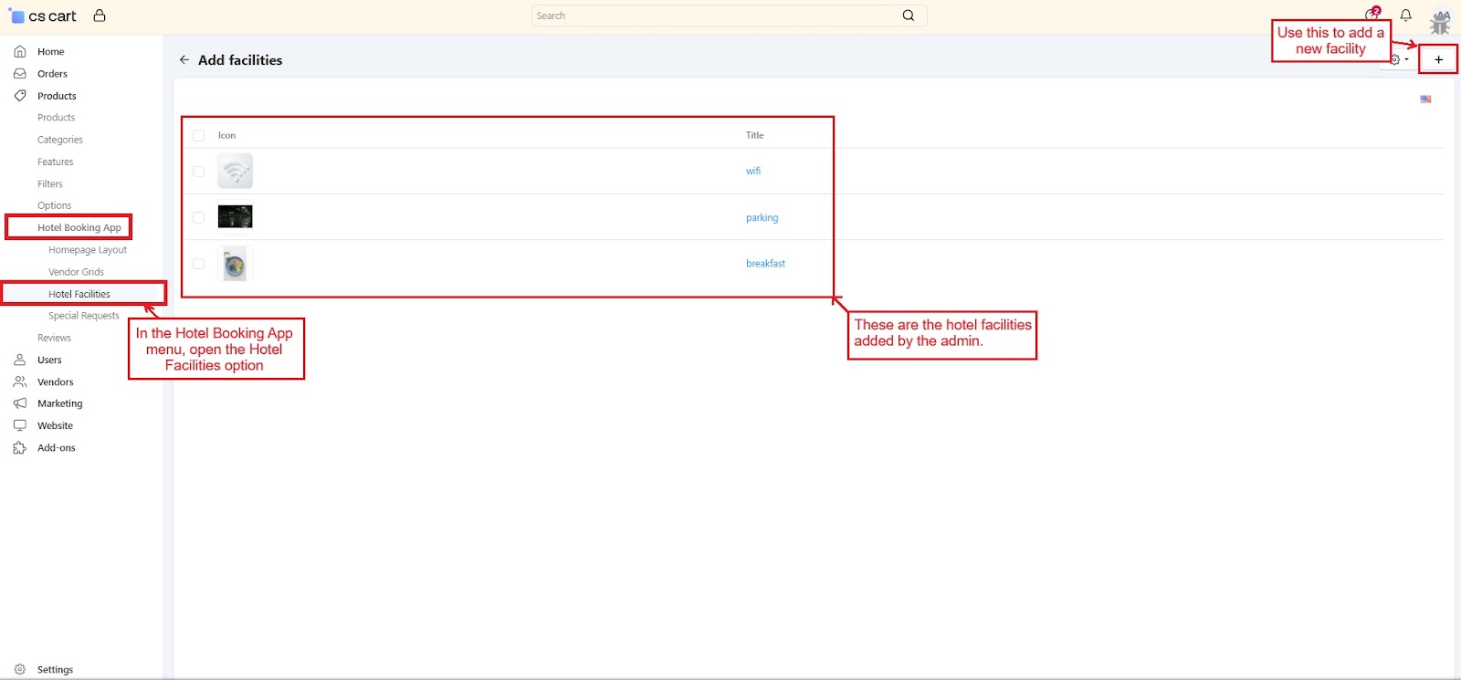Image resolution: width=1461 pixels, height=680 pixels.
Task: Click the parking facility thumbnail image
Action: (235, 217)
